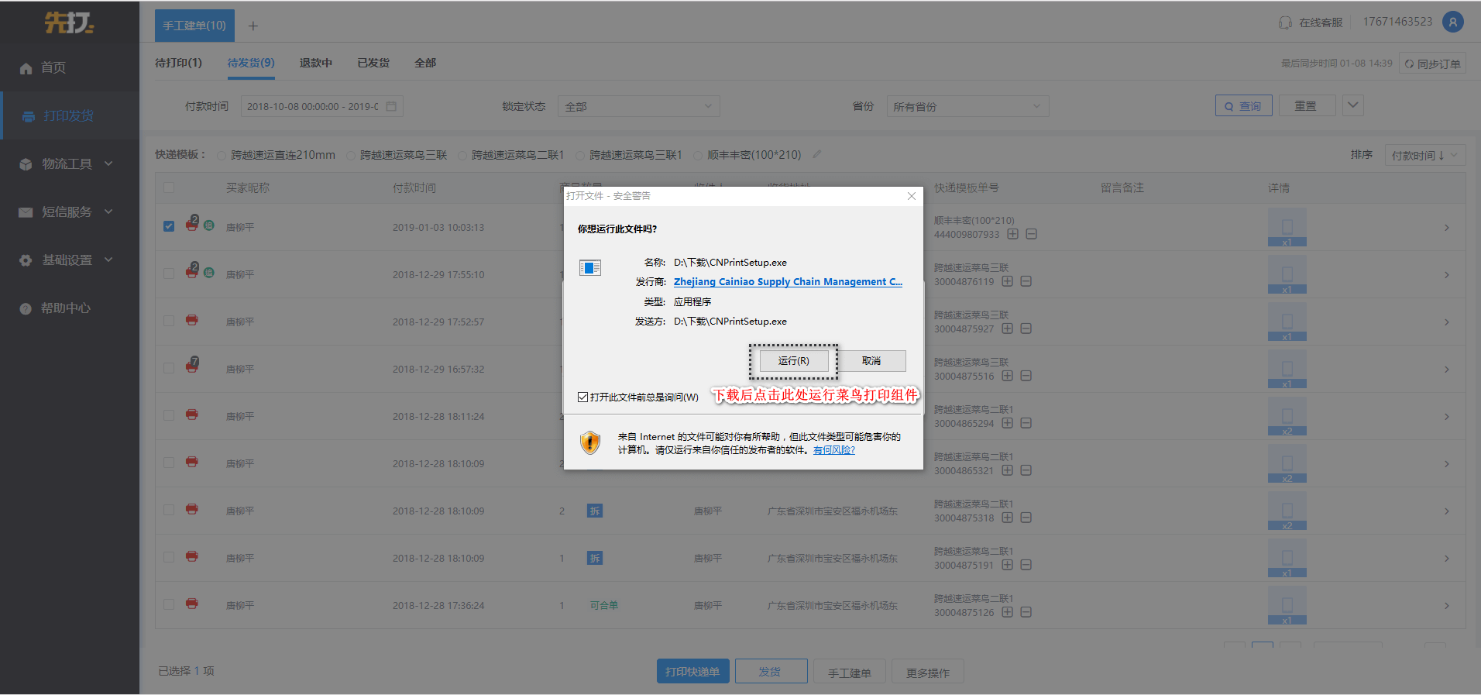Open online customer service headset icon
The image size is (1481, 695).
(x=1285, y=22)
